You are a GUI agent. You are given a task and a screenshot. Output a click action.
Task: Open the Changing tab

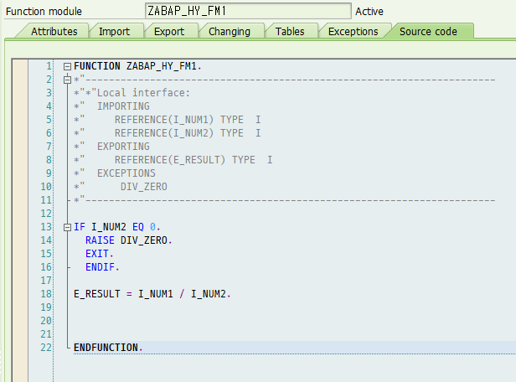pos(230,32)
